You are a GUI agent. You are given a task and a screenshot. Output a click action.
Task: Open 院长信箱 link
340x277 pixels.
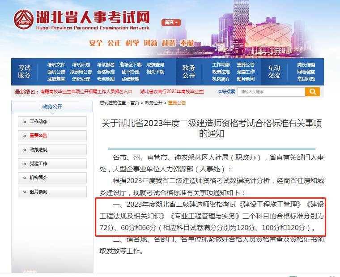(306, 64)
